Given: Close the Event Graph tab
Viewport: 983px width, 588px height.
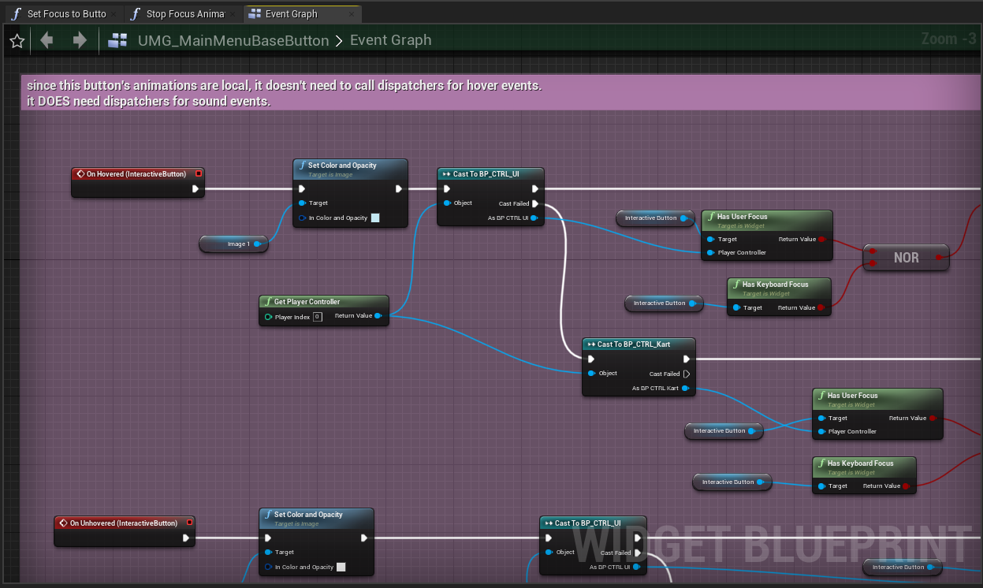Looking at the screenshot, I should pyautogui.click(x=351, y=13).
